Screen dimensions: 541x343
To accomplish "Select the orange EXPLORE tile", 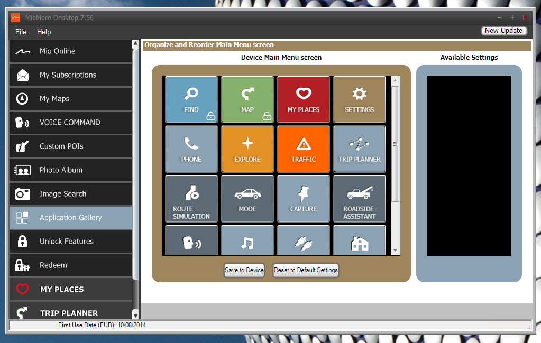I will point(247,149).
